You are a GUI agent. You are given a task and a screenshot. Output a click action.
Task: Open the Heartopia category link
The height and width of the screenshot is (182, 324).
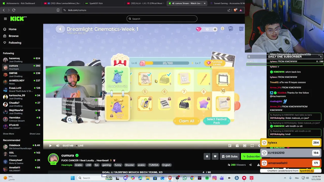(x=67, y=165)
